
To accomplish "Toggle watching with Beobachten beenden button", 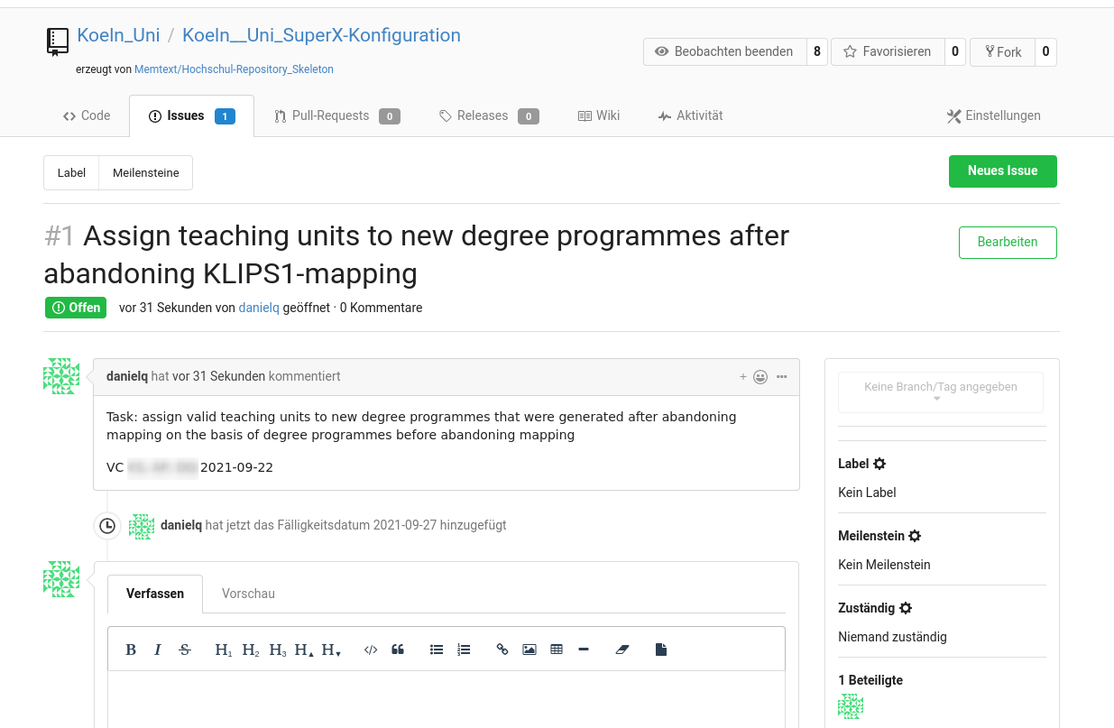I will (724, 52).
